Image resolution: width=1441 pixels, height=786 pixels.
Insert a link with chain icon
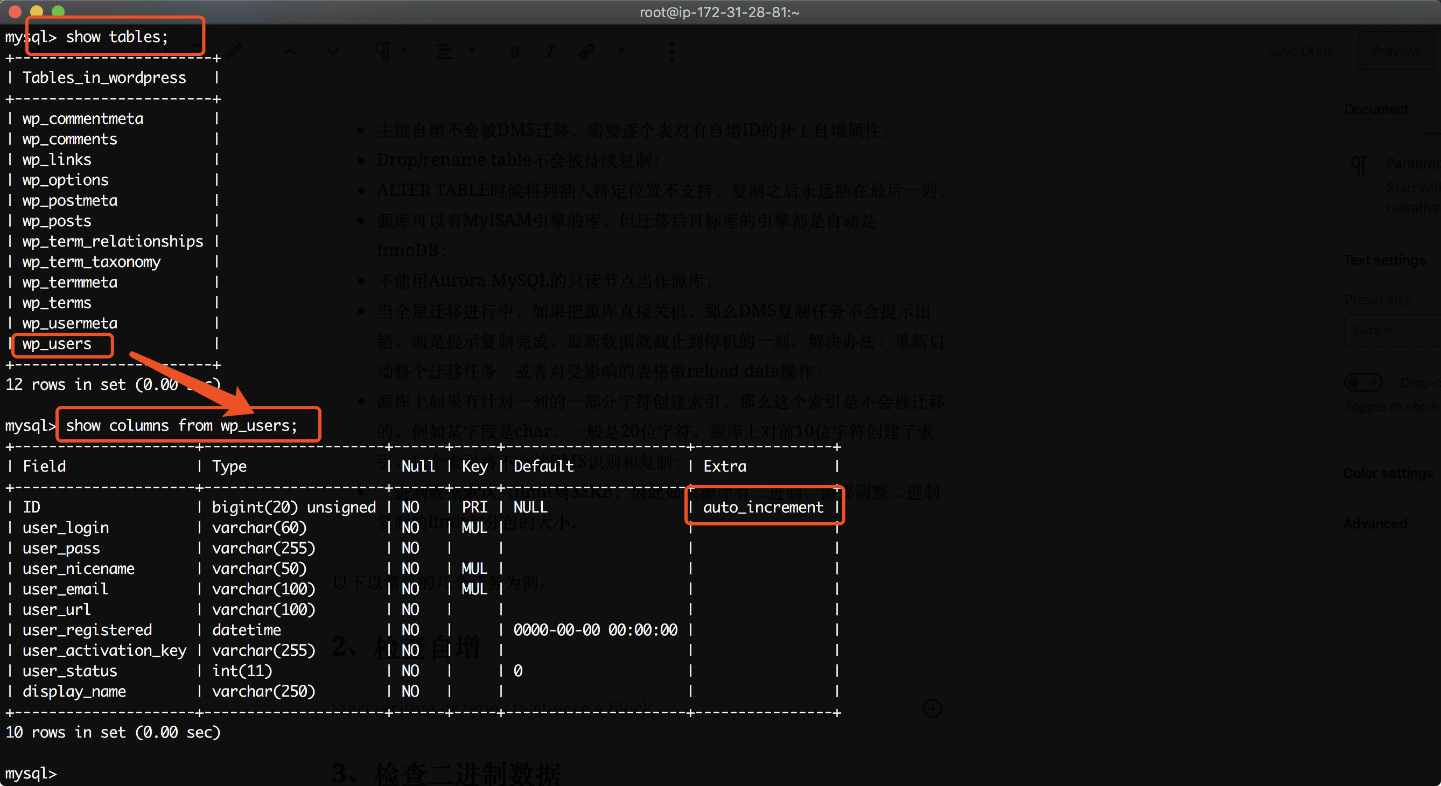point(586,52)
